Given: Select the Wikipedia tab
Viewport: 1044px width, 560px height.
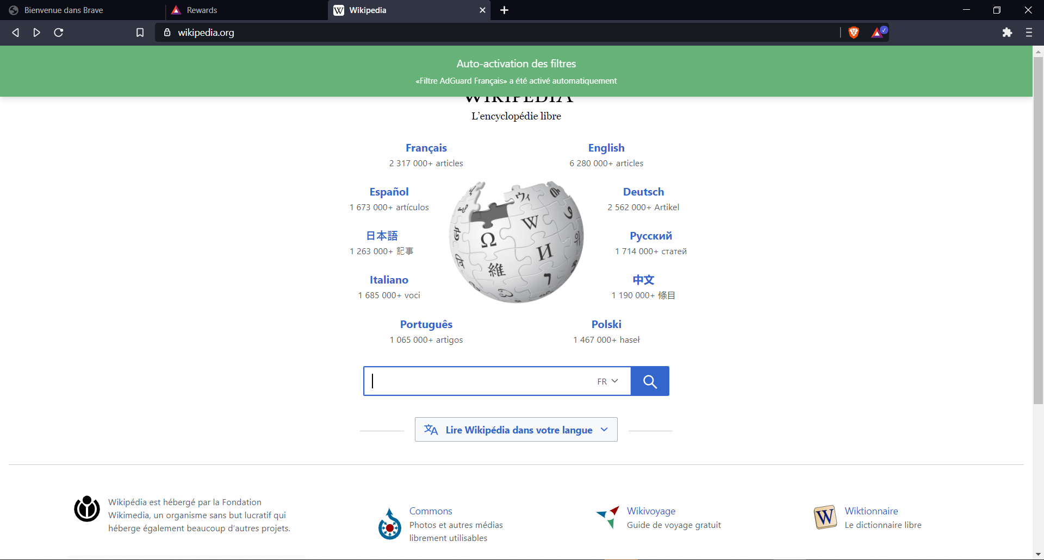Looking at the screenshot, I should click(x=409, y=10).
